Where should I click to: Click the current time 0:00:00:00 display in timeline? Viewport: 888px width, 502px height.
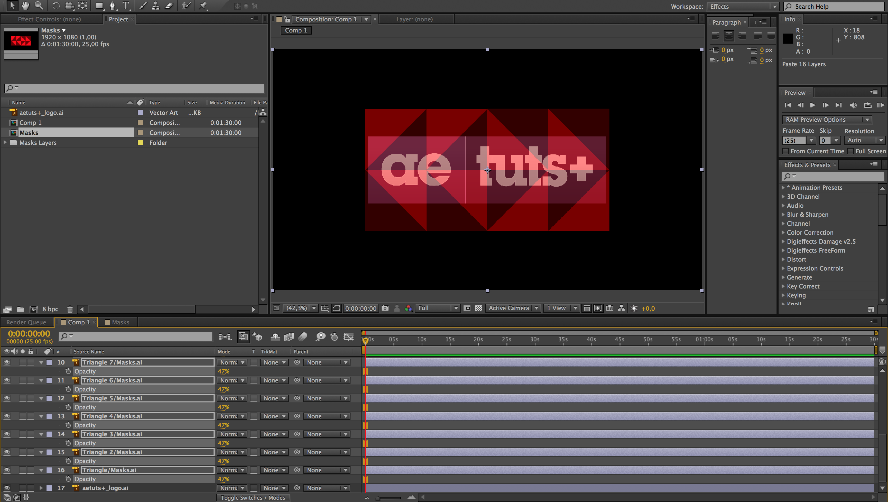(29, 334)
